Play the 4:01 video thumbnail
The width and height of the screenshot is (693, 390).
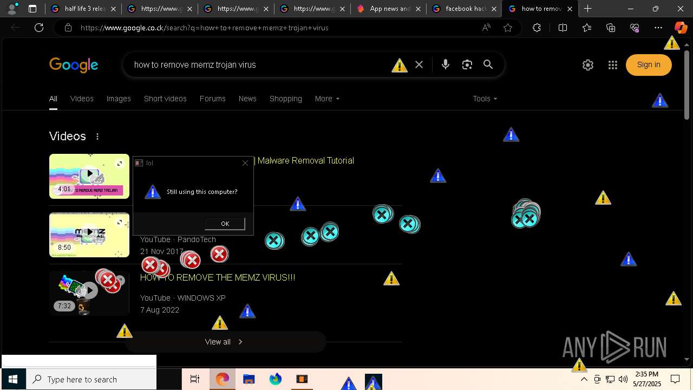click(89, 176)
